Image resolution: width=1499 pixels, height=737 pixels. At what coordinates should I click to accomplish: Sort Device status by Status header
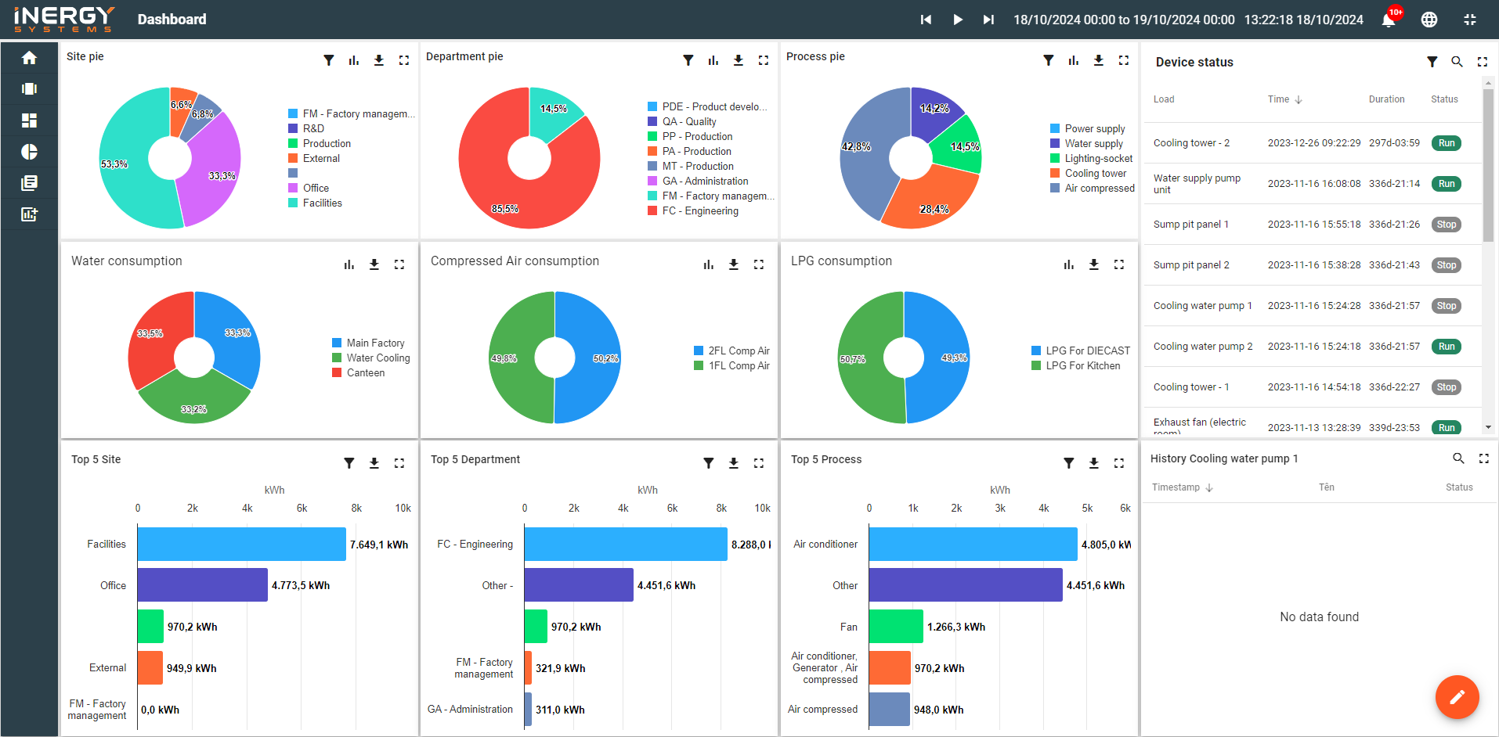click(x=1444, y=99)
